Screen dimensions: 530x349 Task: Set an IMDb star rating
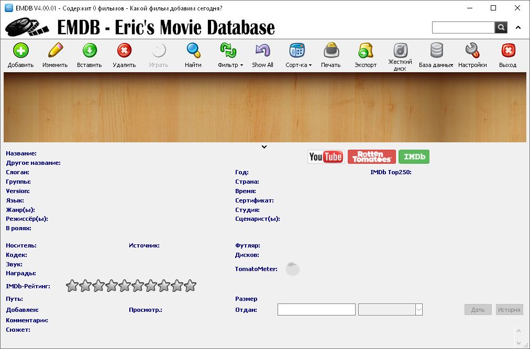[130, 286]
